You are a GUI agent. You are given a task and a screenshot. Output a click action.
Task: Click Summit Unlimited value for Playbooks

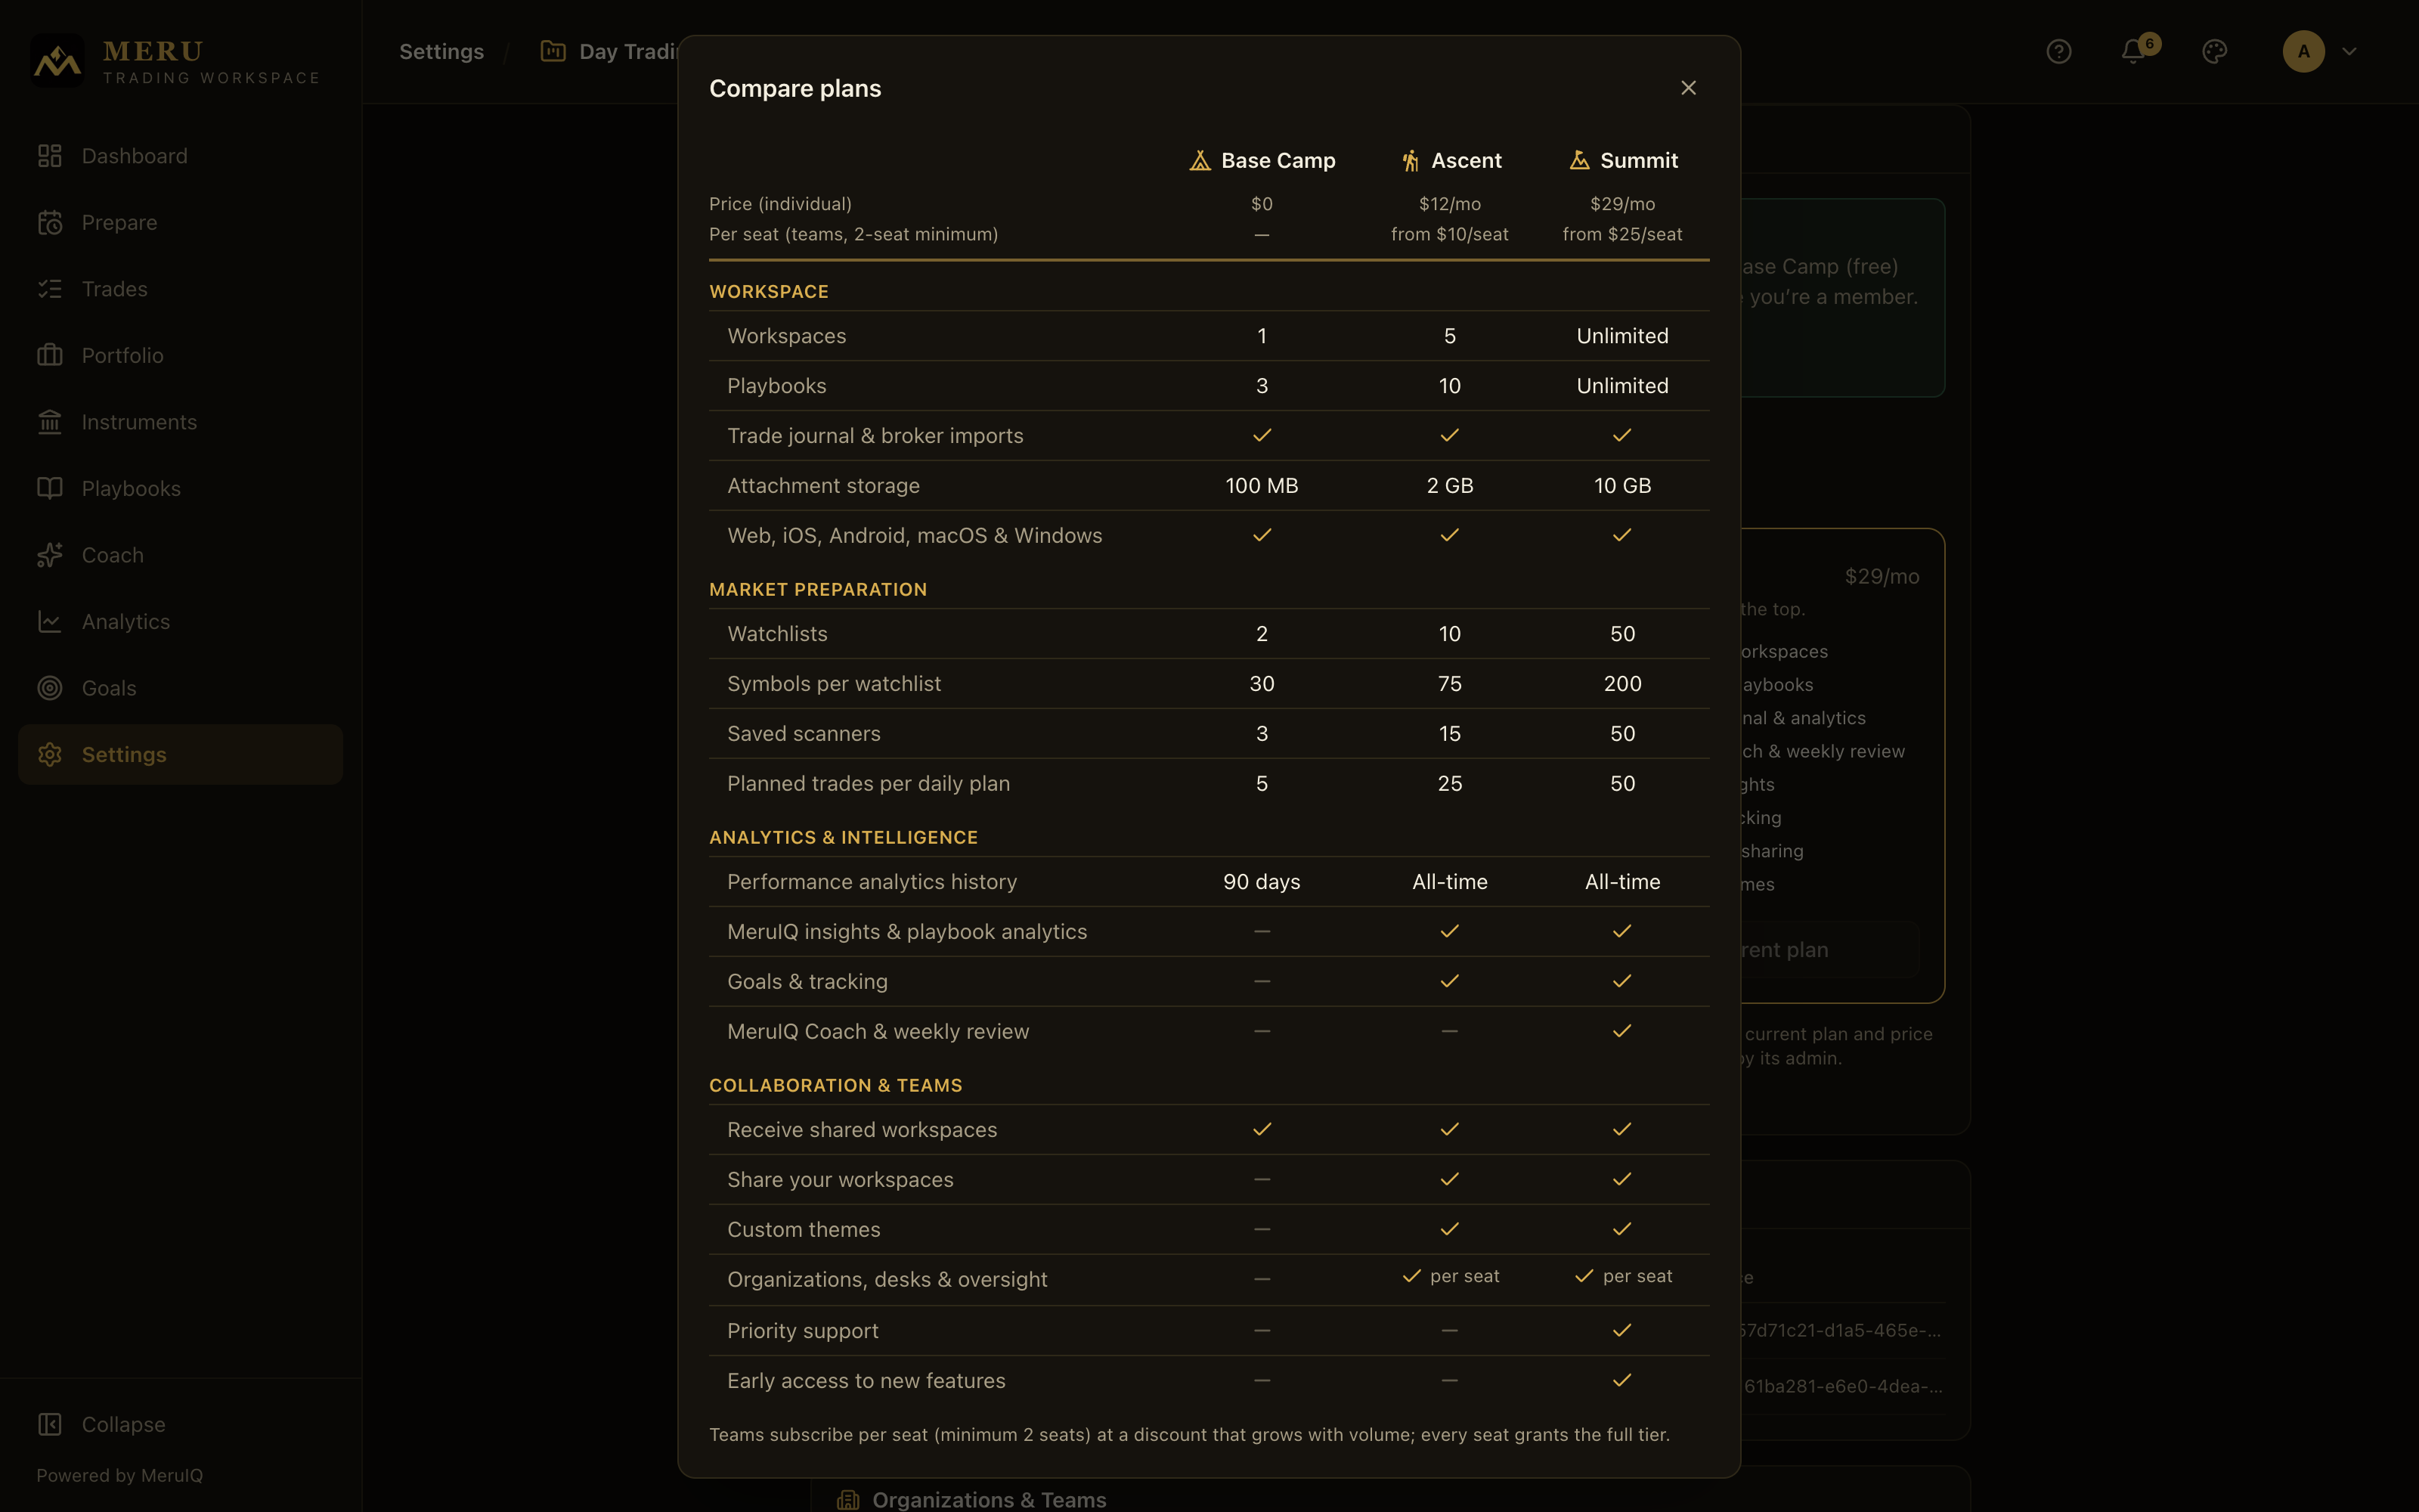point(1622,385)
